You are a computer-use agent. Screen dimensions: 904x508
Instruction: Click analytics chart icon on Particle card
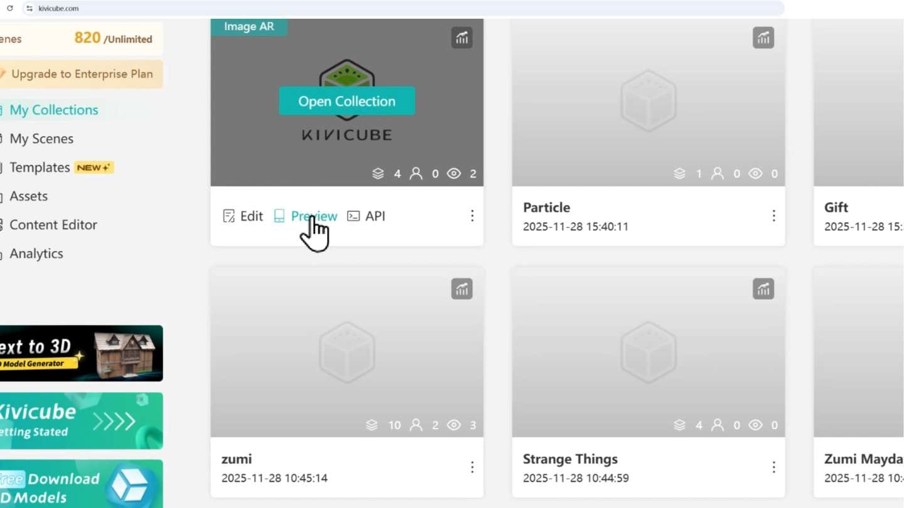click(763, 38)
